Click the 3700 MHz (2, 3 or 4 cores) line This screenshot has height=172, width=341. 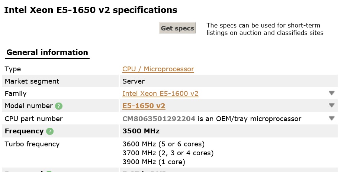click(x=168, y=153)
